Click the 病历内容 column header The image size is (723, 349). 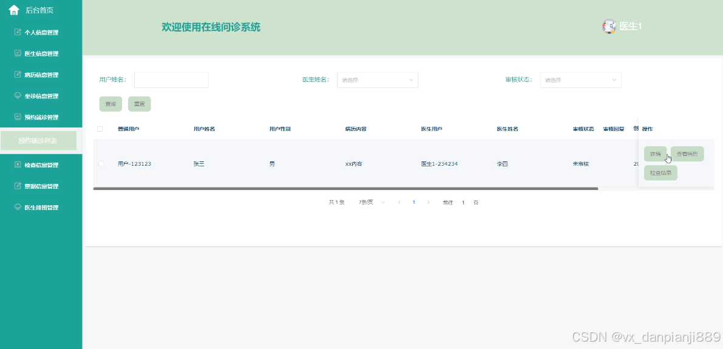pyautogui.click(x=356, y=129)
